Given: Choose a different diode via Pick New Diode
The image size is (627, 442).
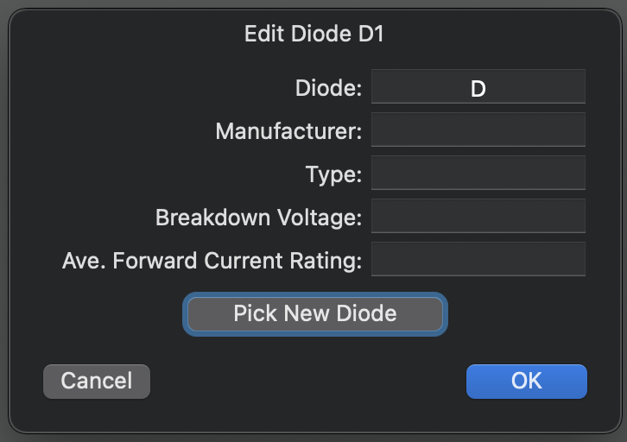Looking at the screenshot, I should pyautogui.click(x=315, y=313).
